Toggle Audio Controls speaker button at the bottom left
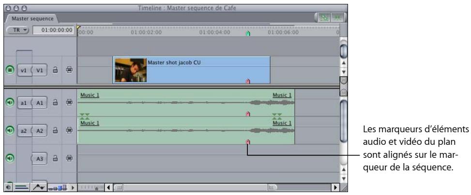The height and width of the screenshot is (195, 471). (8, 187)
